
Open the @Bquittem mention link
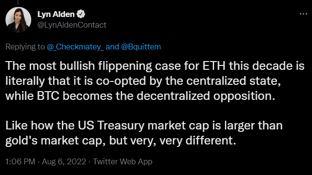pyautogui.click(x=141, y=47)
